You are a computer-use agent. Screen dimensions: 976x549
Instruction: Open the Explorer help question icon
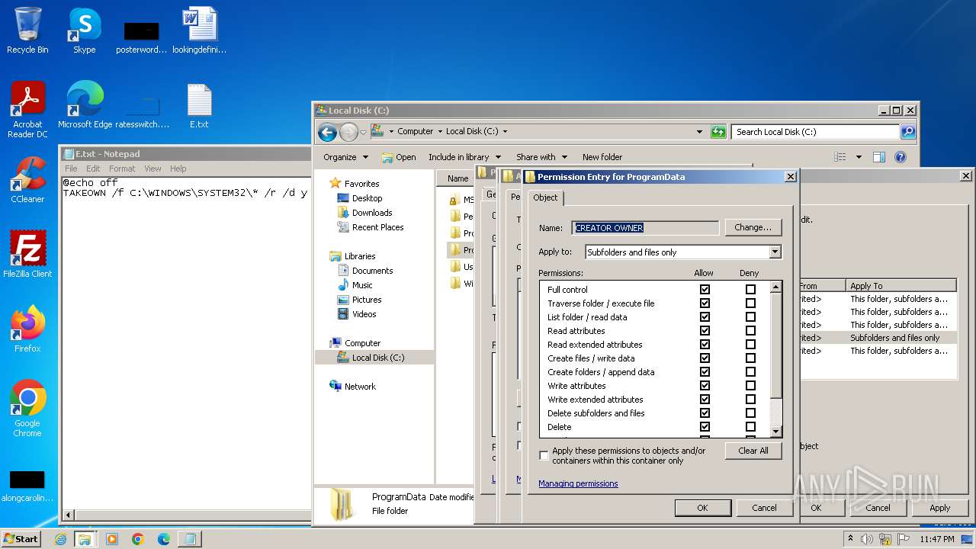[x=900, y=157]
